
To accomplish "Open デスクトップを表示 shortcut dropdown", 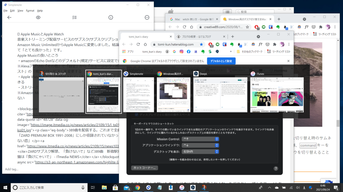I will tap(200, 151).
